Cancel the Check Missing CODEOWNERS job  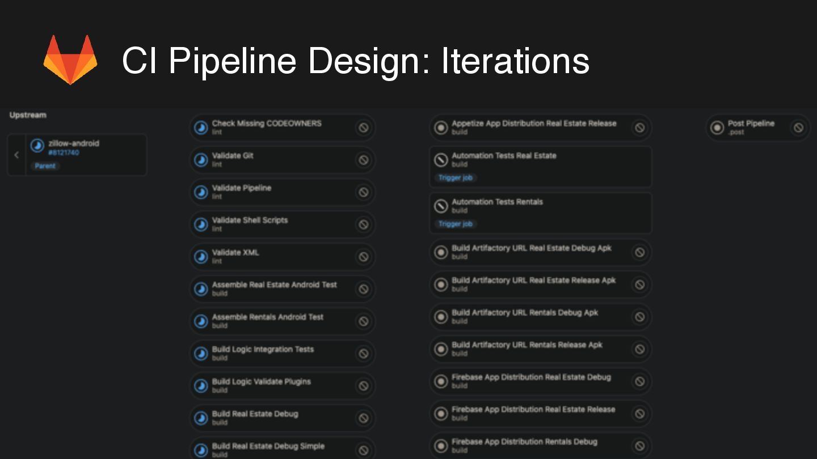(363, 127)
